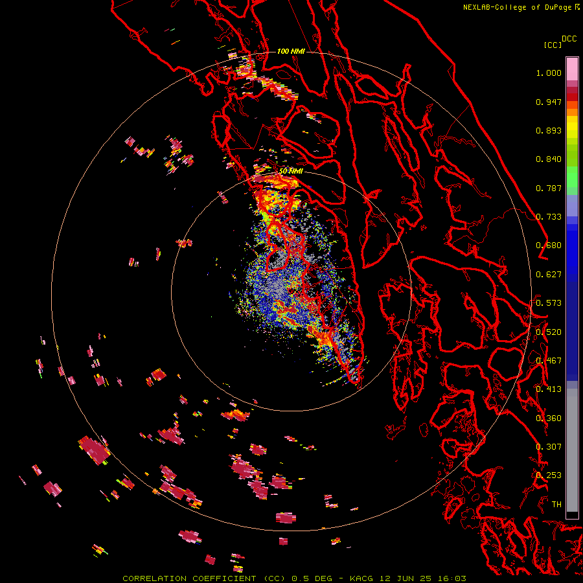Click the [CC] units label
Image resolution: width=583 pixels, height=583 pixels.
point(553,45)
